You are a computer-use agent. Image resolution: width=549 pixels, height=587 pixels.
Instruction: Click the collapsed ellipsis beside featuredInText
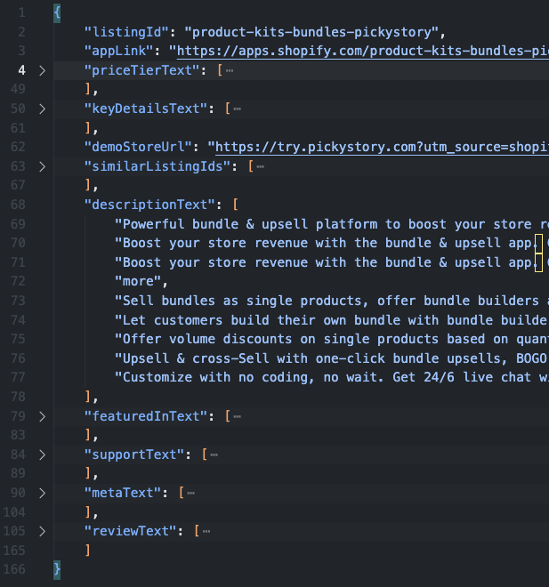238,416
